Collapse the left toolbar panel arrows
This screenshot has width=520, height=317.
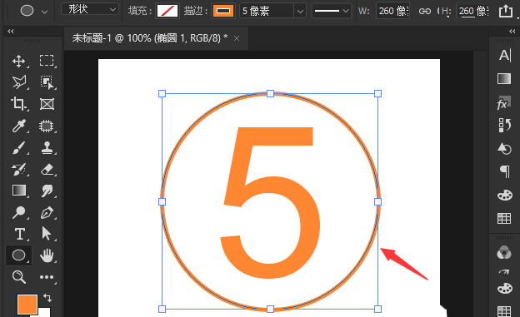(x=11, y=31)
